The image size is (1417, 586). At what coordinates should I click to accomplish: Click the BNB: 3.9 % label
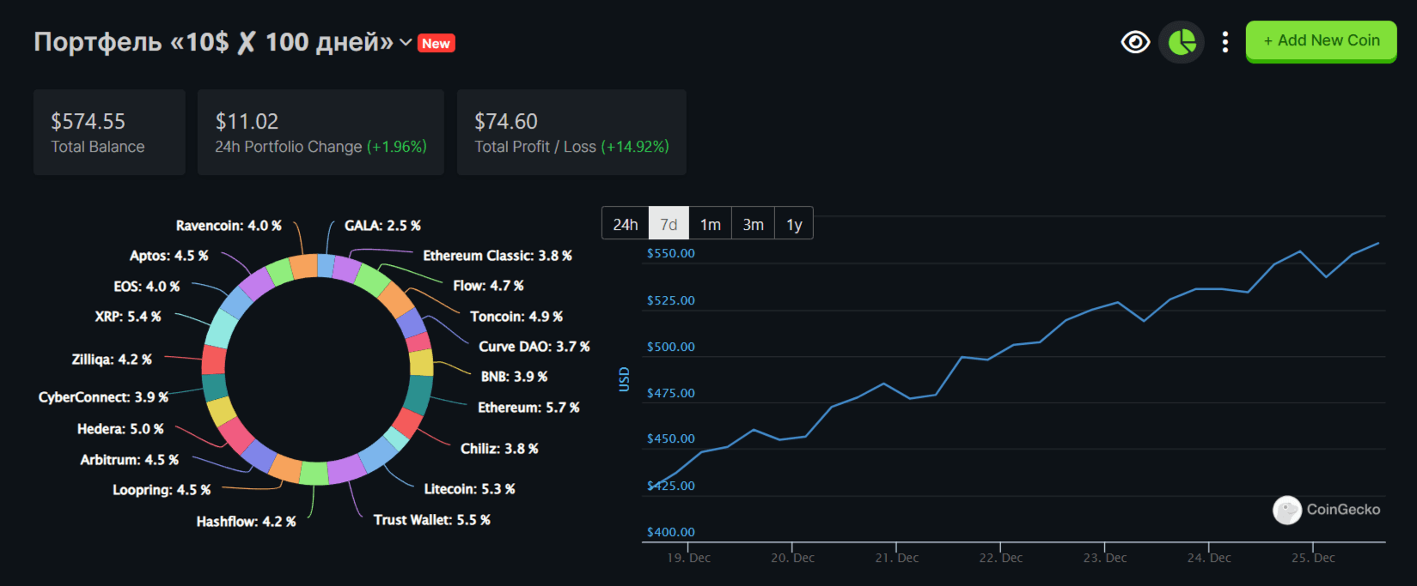coord(514,377)
